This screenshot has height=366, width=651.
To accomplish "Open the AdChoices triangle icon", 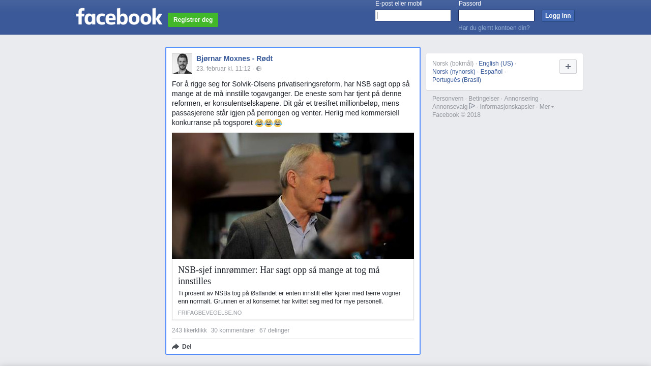I will click(472, 106).
